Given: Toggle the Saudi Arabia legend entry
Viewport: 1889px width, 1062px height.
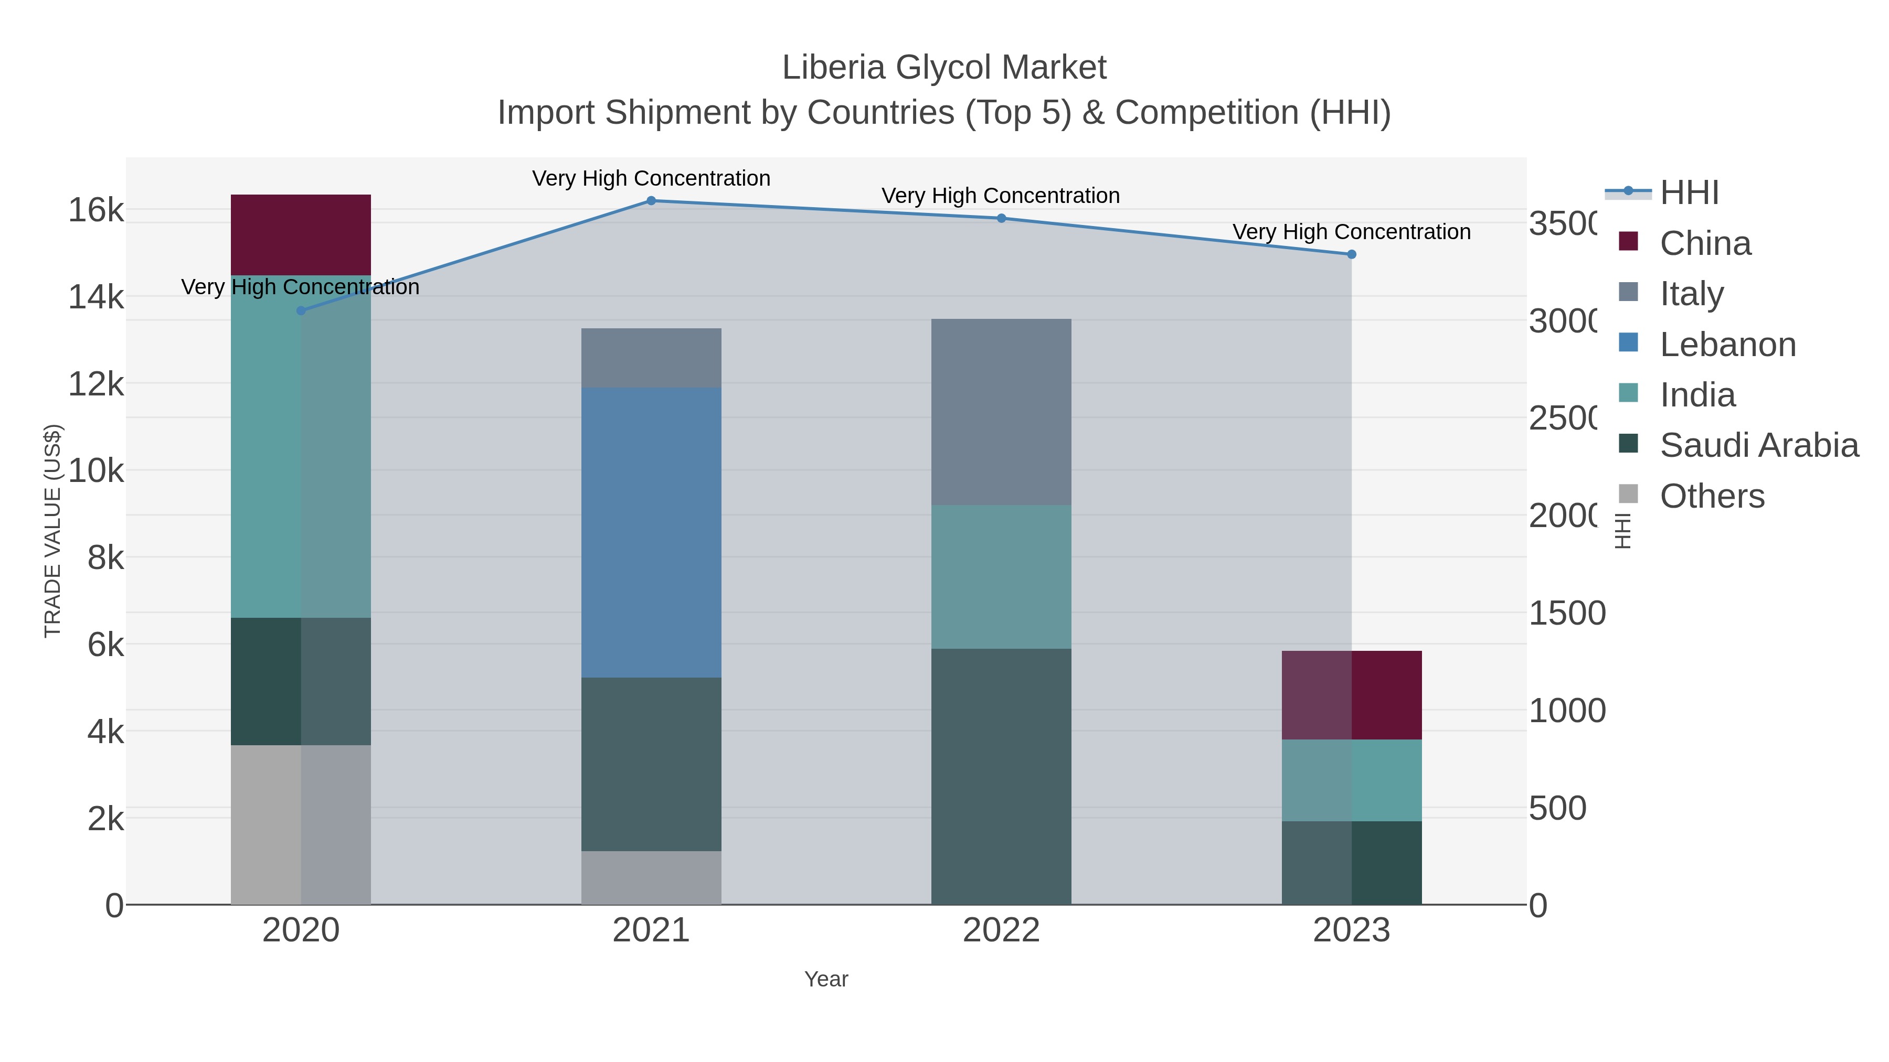Looking at the screenshot, I should click(1739, 446).
